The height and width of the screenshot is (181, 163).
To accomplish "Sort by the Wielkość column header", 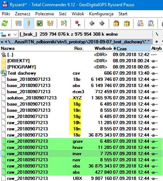I will pyautogui.click(x=103, y=48).
